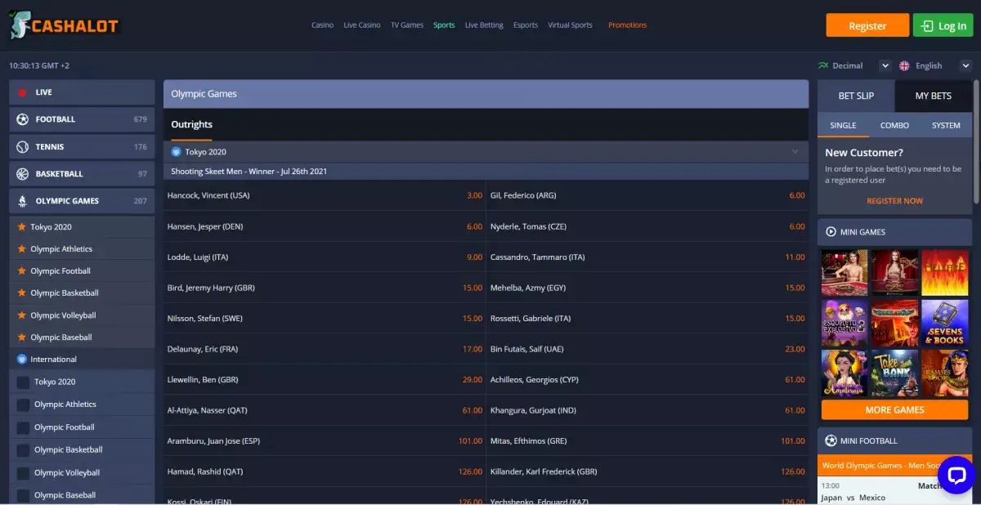Screen dimensions: 981x505
Task: Tick the Olympic Basketball checkbox under International
Action: tap(23, 450)
